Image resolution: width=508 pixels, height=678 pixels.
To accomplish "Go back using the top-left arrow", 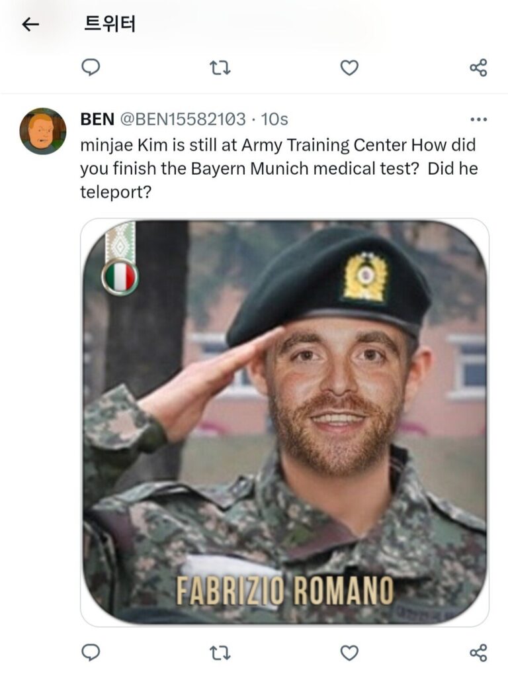I will (x=30, y=24).
